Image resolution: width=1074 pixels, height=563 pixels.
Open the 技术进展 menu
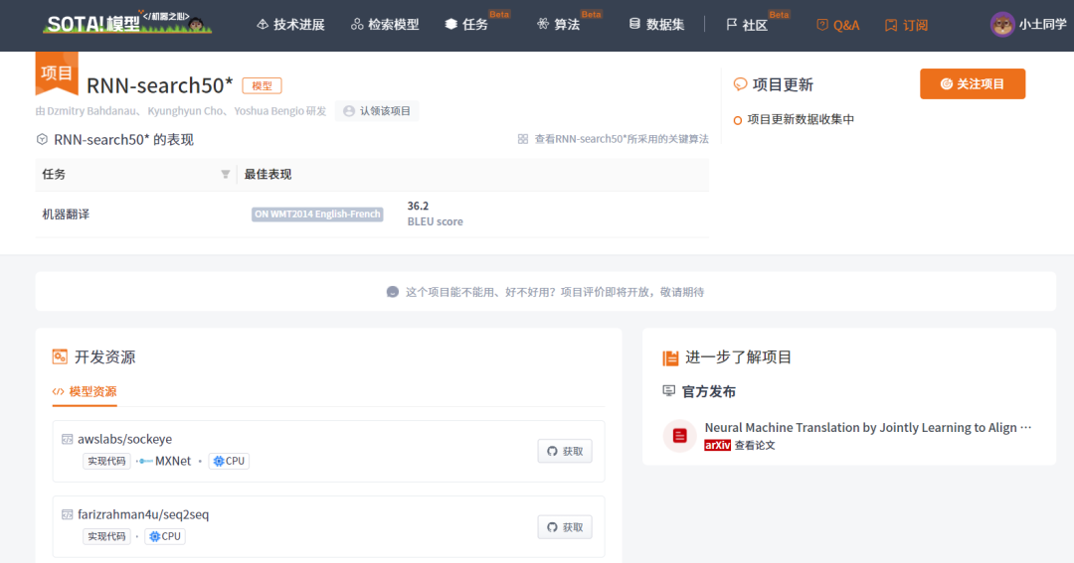[290, 25]
